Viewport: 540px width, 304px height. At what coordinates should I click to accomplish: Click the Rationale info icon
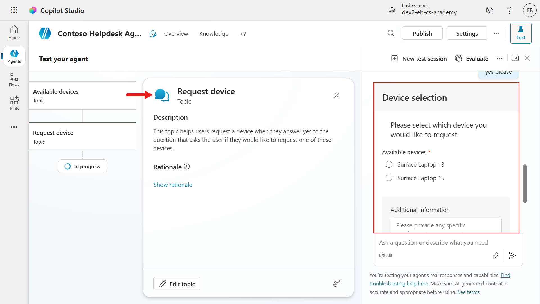(x=187, y=167)
